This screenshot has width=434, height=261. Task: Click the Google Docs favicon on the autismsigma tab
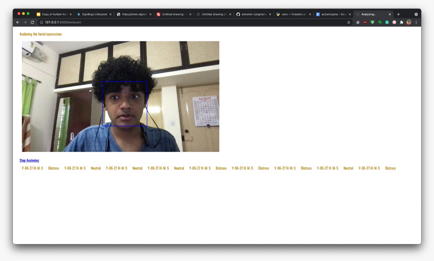(x=318, y=15)
